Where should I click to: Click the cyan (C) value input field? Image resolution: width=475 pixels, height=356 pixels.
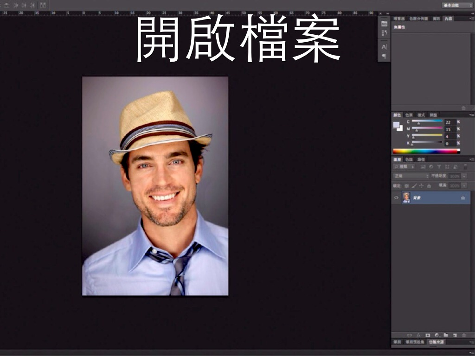(450, 122)
